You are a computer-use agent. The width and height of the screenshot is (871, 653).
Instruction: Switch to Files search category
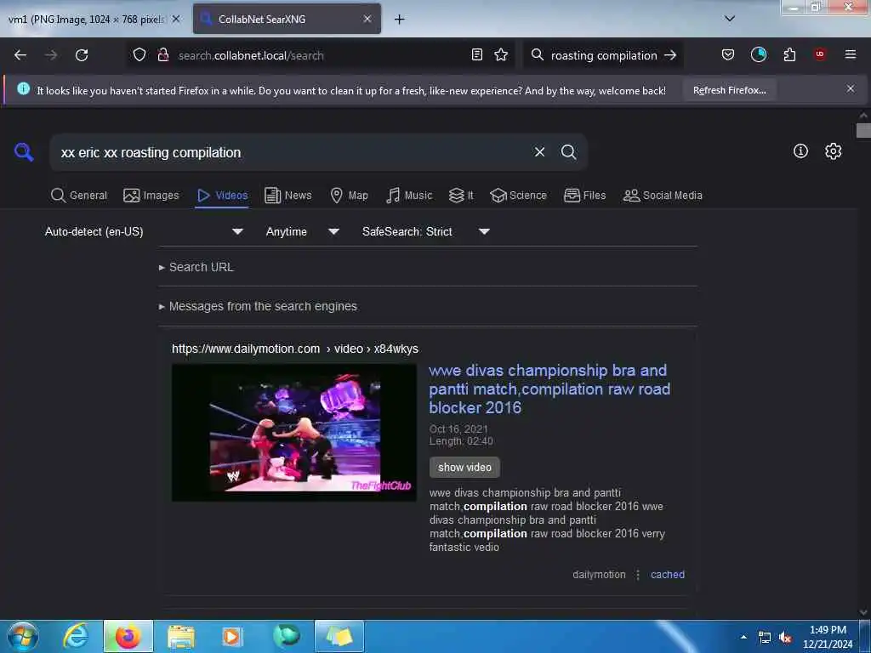[x=584, y=196]
